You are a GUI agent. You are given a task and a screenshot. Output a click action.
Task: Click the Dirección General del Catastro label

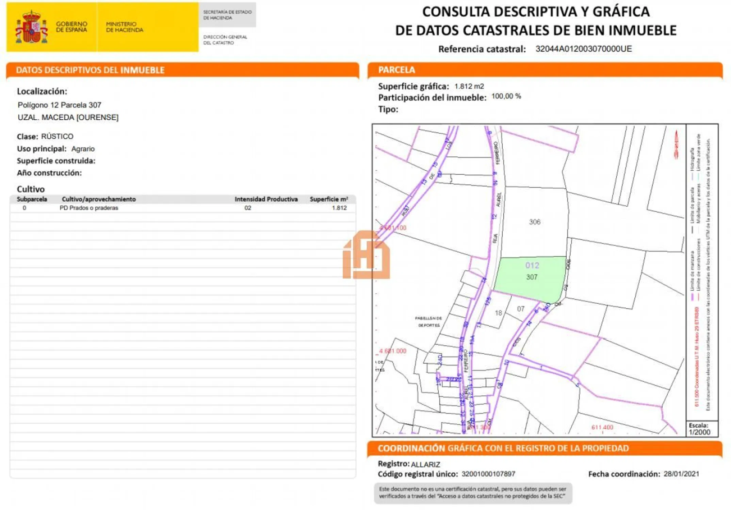[x=225, y=40]
